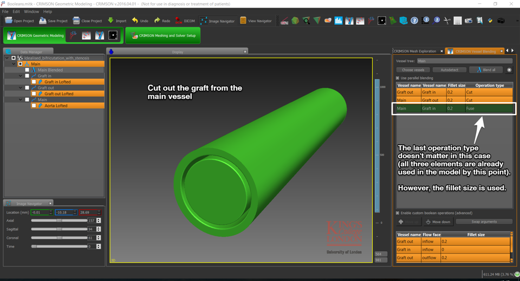Disable Enable custom boolean operations checkbox
Screen dimensions: 520x281
pyautogui.click(x=398, y=213)
